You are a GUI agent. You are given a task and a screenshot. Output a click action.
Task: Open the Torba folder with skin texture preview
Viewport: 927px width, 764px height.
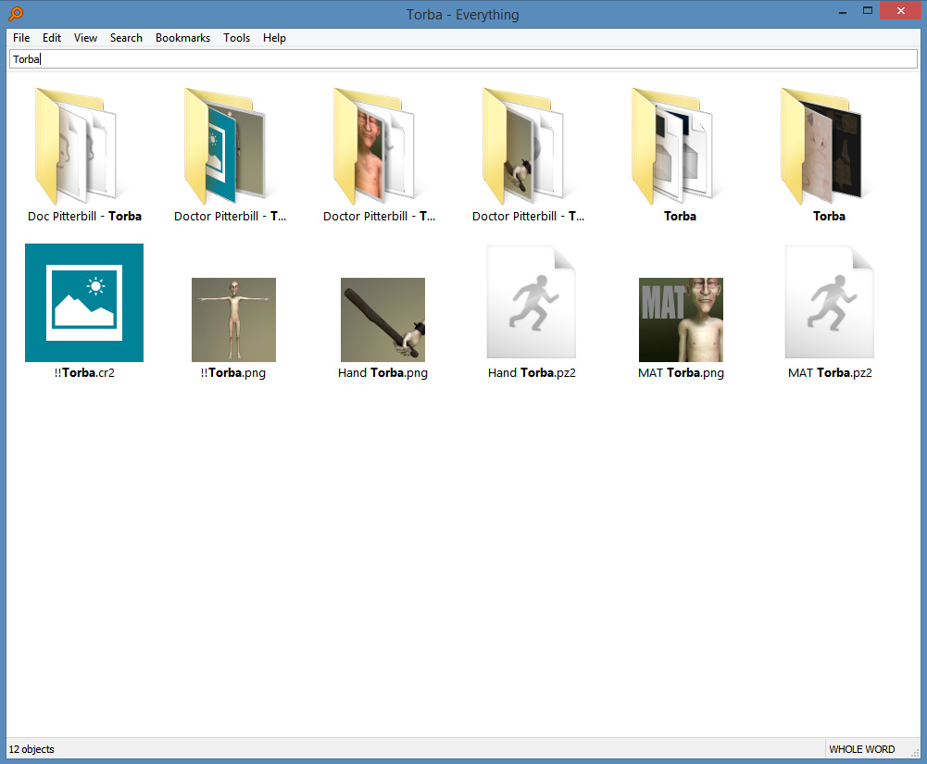pos(830,146)
